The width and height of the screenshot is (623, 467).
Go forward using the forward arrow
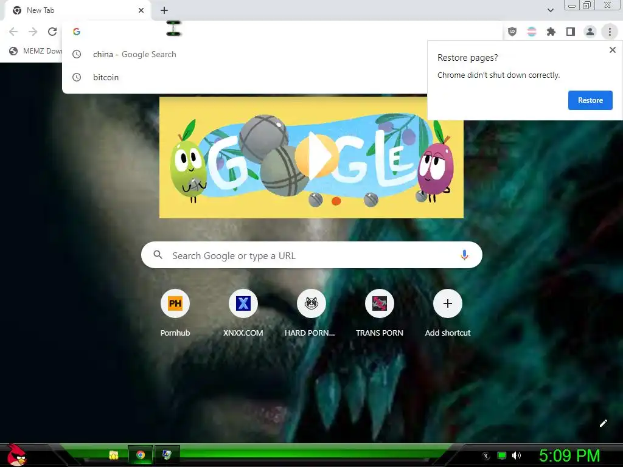(33, 32)
